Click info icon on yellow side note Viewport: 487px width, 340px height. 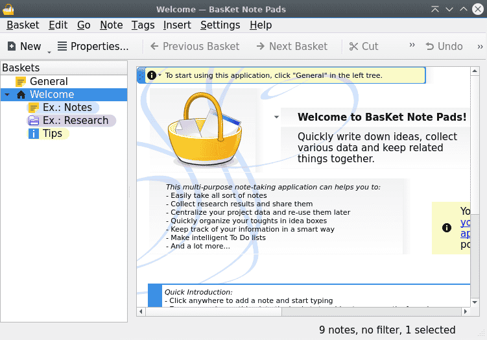(x=447, y=228)
